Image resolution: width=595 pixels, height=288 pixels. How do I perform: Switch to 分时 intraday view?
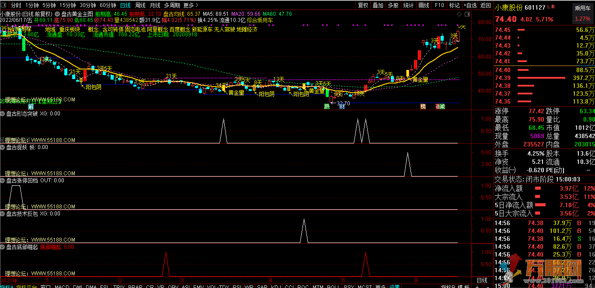16,5
